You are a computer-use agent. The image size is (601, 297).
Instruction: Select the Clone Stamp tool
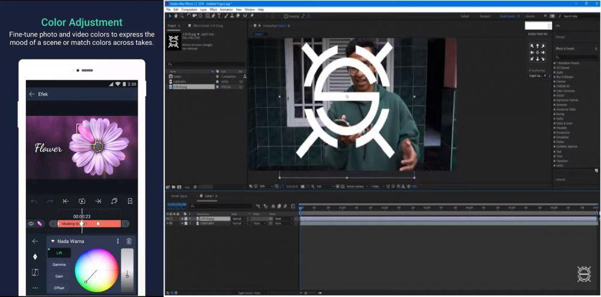(232, 16)
